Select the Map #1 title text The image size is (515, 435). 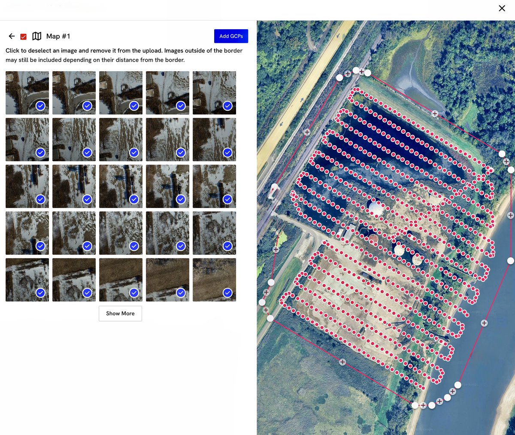(x=58, y=36)
